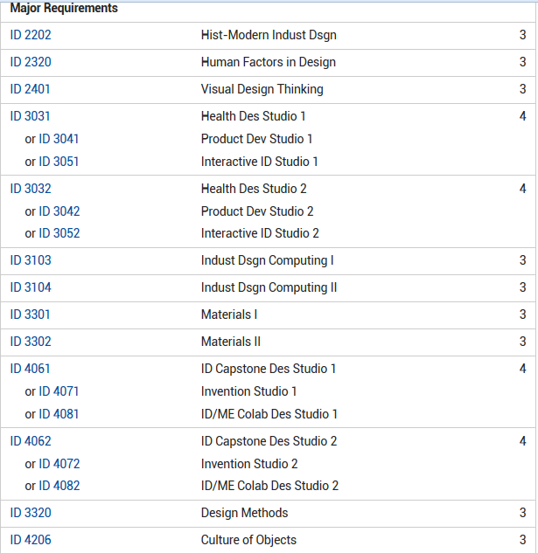Open the ID 2202 course link
The image size is (538, 553).
click(x=31, y=35)
